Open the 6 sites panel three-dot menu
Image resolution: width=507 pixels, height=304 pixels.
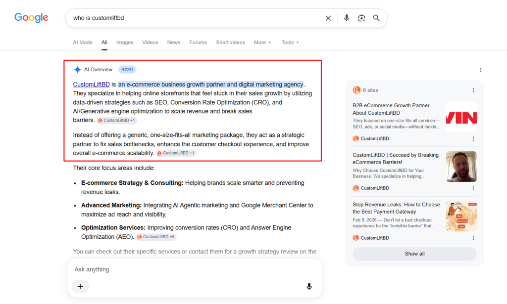click(x=473, y=90)
